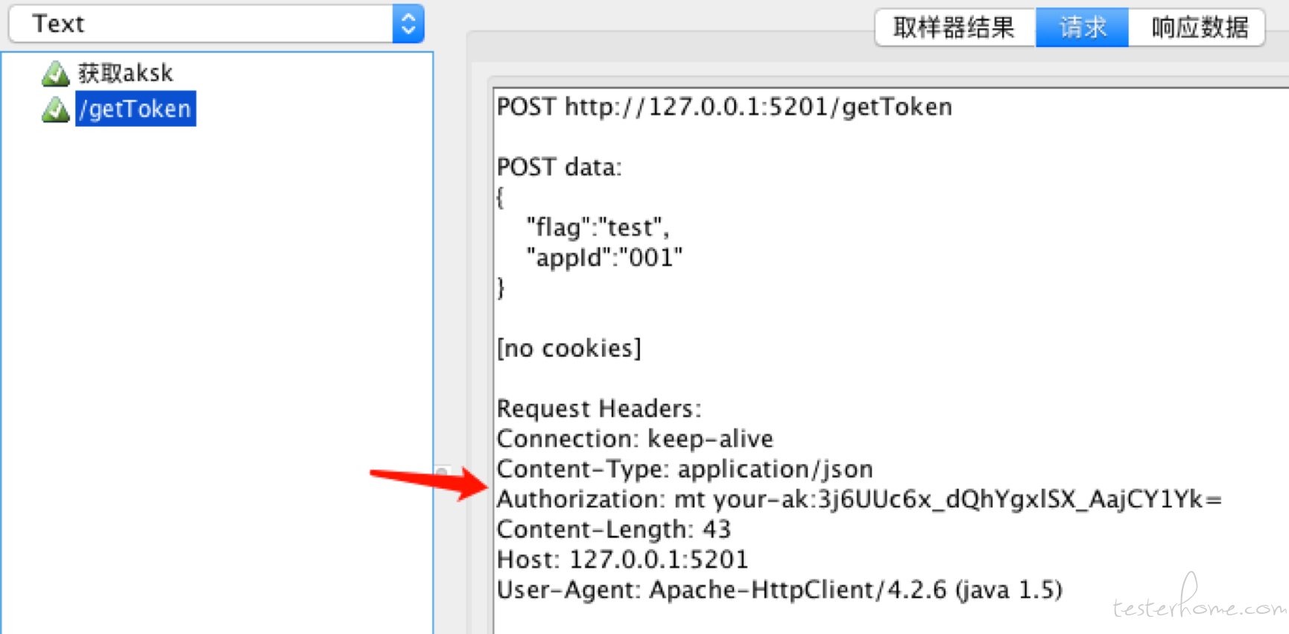Click the "appId":"001" line

604,258
